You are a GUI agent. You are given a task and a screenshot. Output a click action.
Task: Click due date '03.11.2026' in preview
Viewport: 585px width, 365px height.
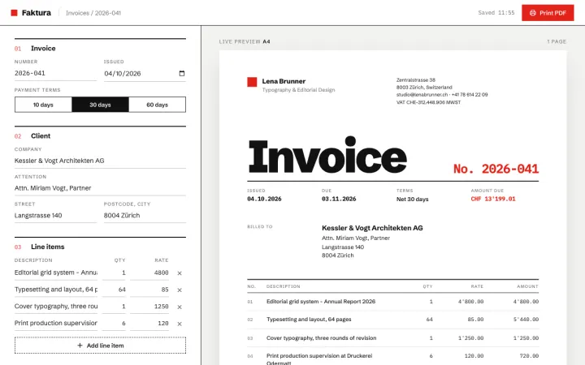(x=339, y=200)
